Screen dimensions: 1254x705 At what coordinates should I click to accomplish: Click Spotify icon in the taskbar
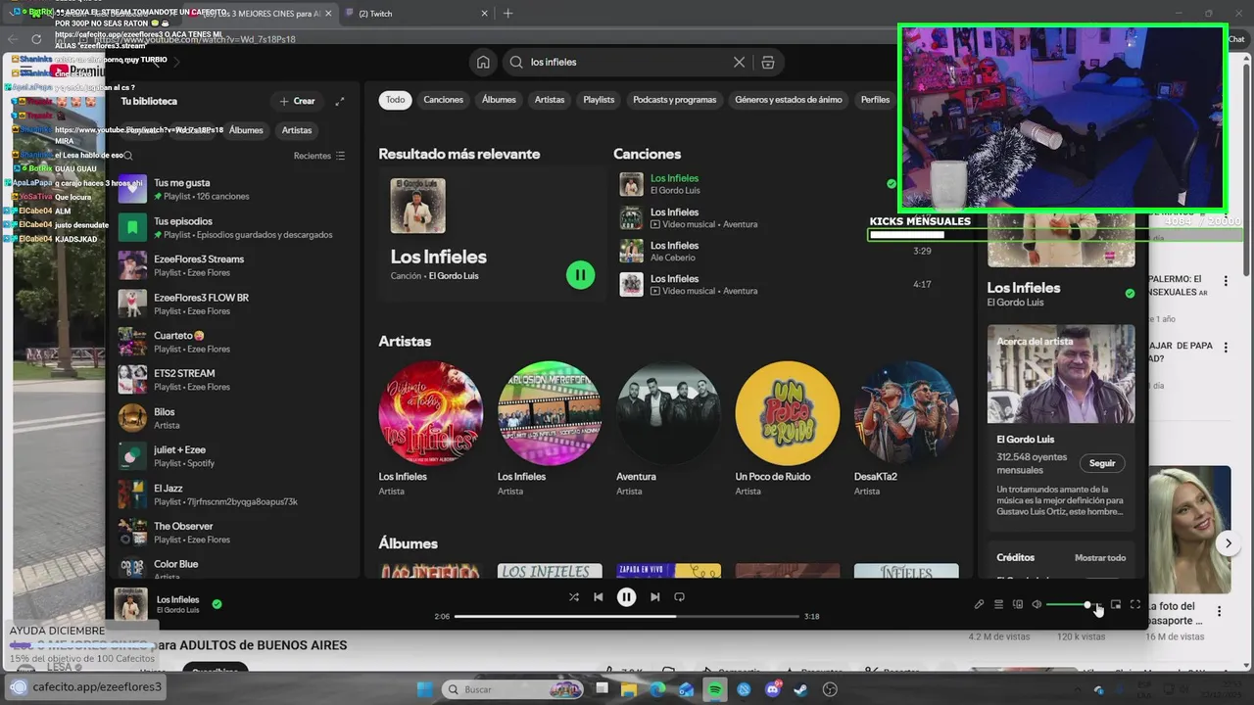(715, 689)
